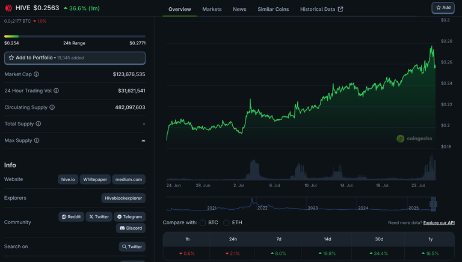Image resolution: width=462 pixels, height=262 pixels.
Task: Open the News tab
Action: click(239, 9)
